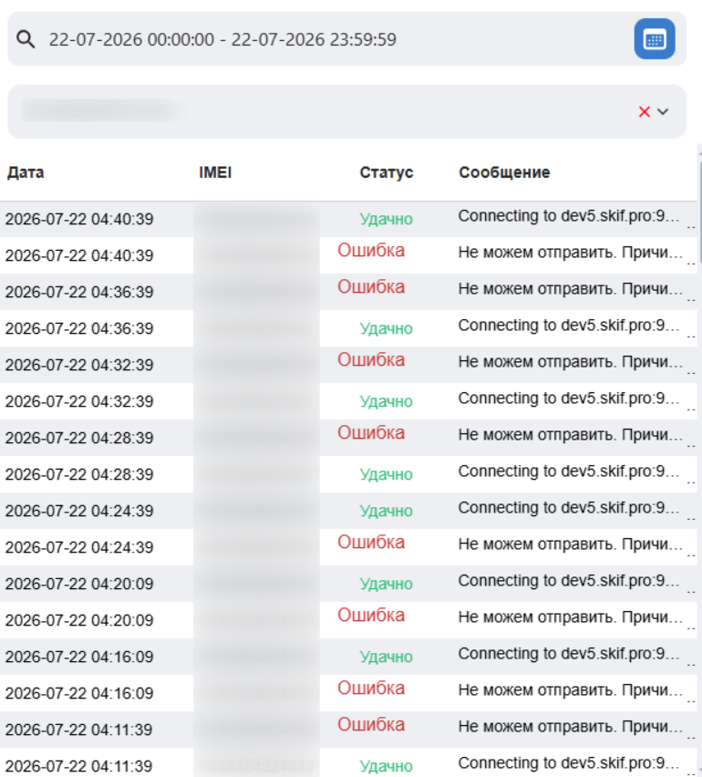Open Connecting to dev5.skif.pro message at 04:24:39

(569, 508)
